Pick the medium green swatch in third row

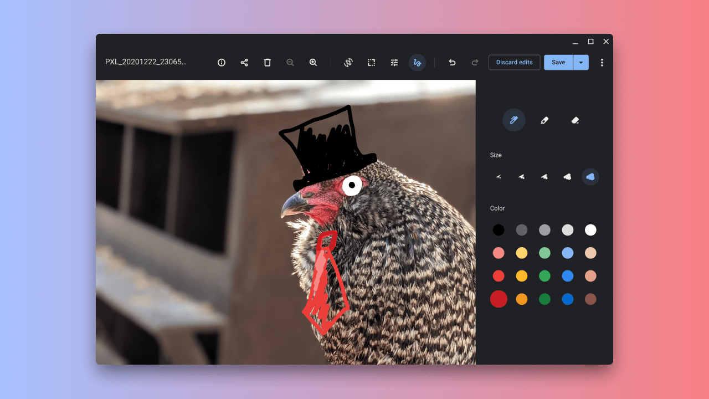[x=544, y=276]
